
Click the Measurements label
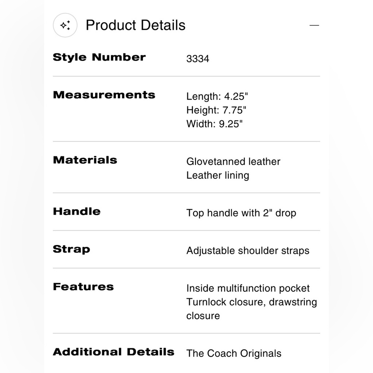104,95
